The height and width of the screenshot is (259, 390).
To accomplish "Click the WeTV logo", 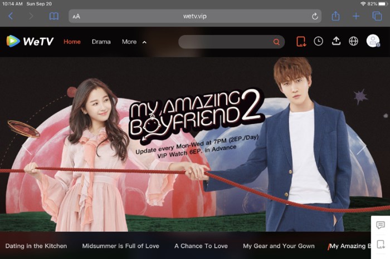I will point(30,41).
